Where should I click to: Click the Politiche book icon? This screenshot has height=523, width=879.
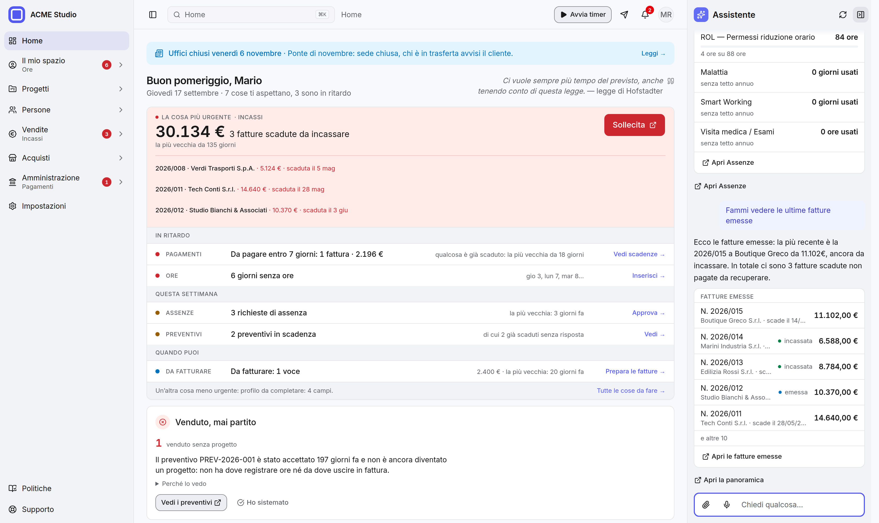(x=13, y=488)
